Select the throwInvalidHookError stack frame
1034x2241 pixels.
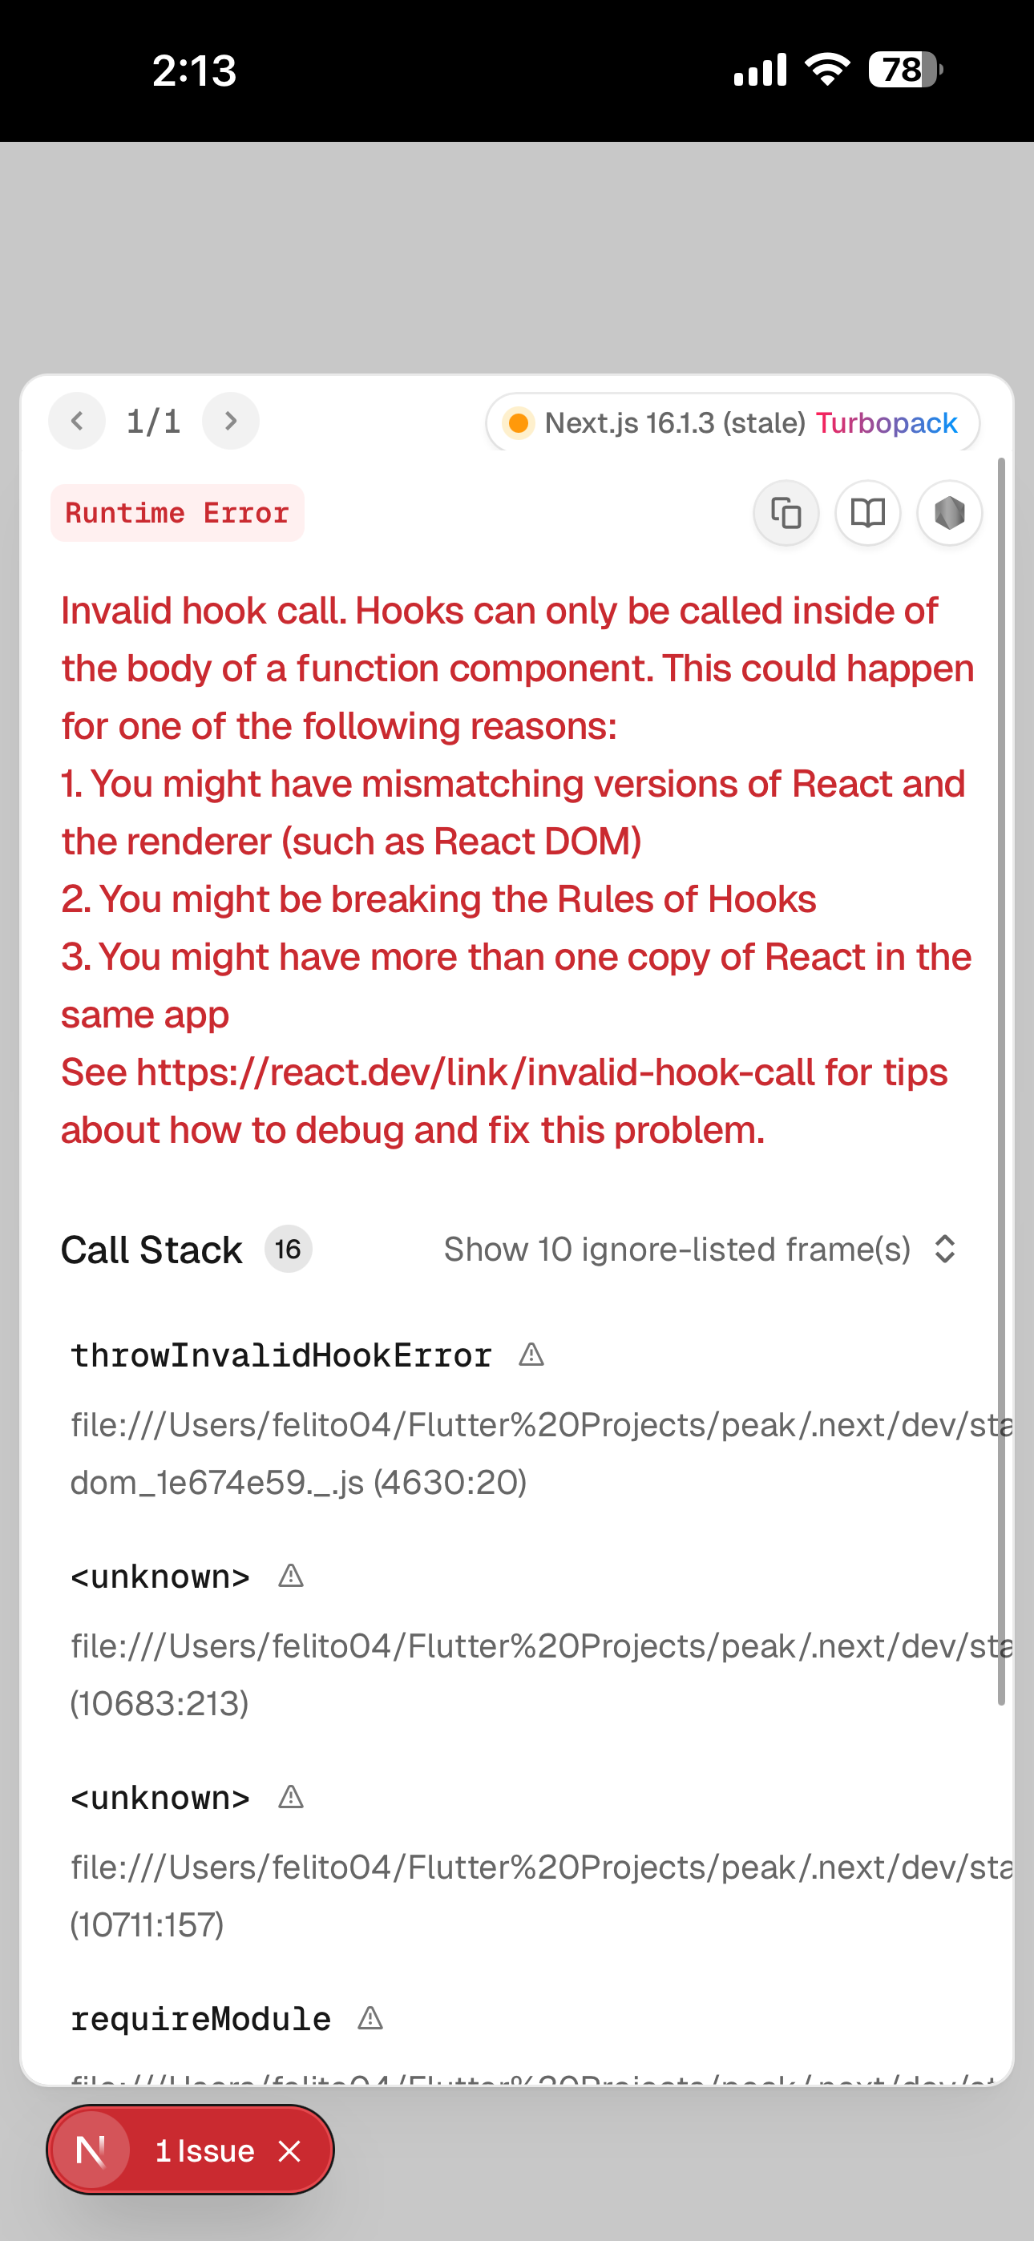[281, 1355]
